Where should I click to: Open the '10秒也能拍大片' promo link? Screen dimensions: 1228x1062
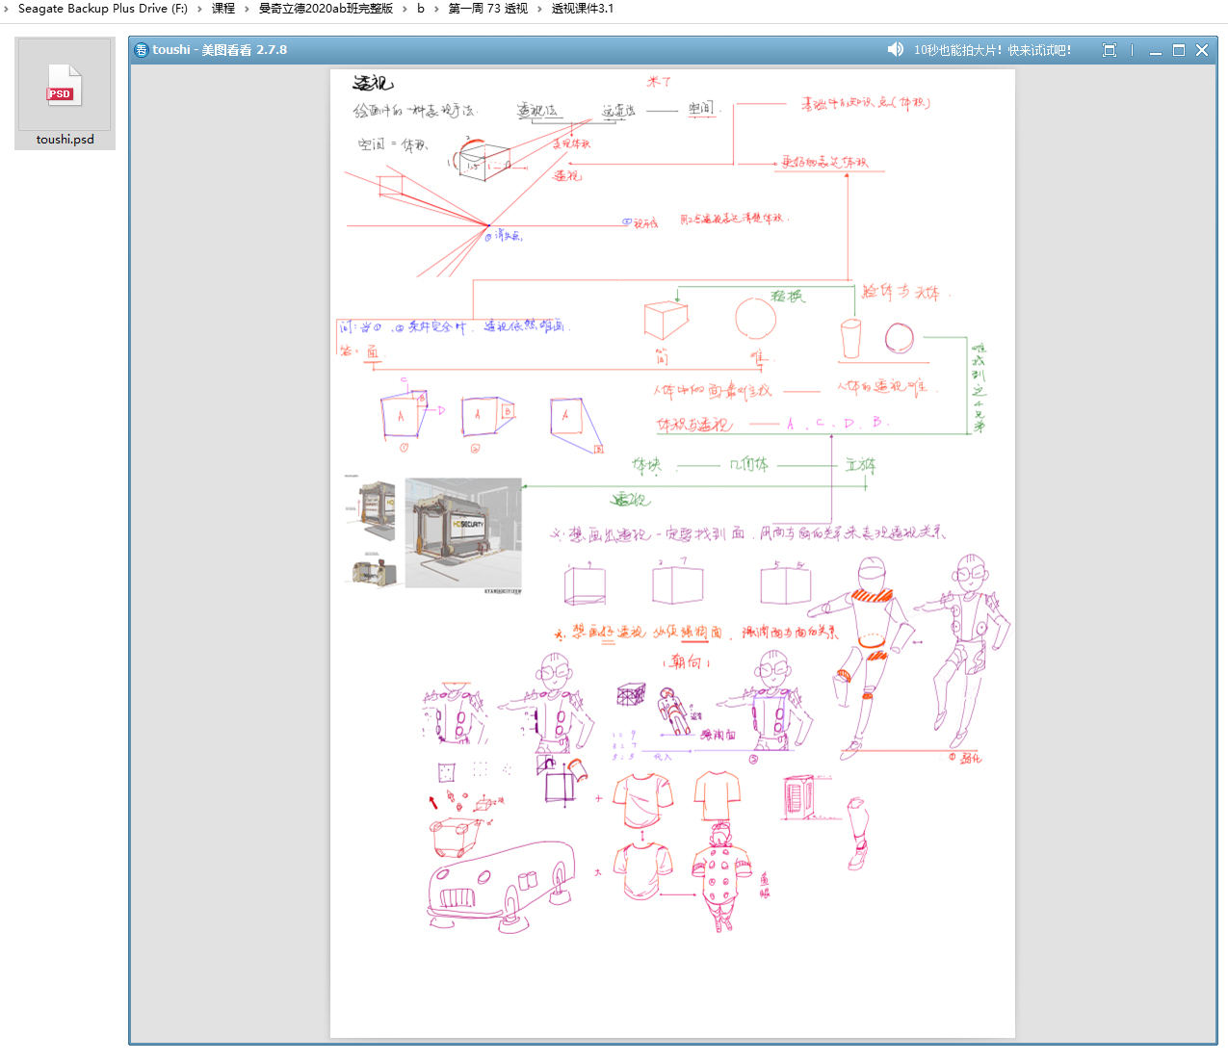[x=992, y=50]
